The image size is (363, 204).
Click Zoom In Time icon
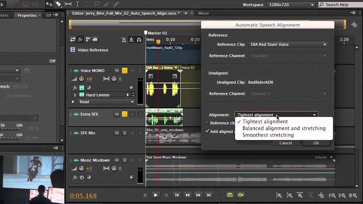point(300,195)
